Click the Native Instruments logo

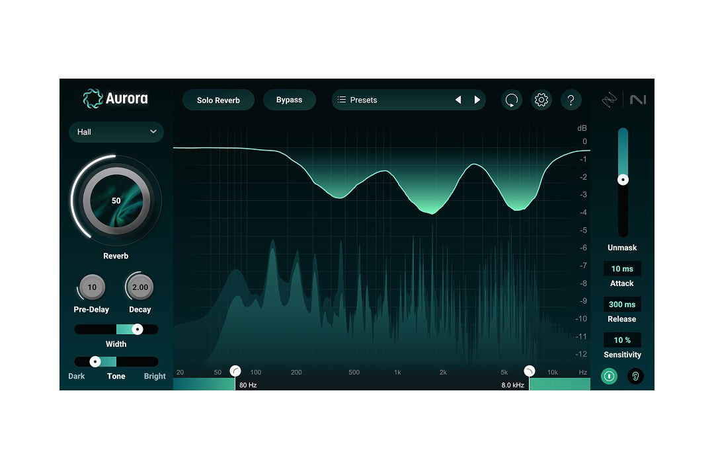[x=637, y=100]
